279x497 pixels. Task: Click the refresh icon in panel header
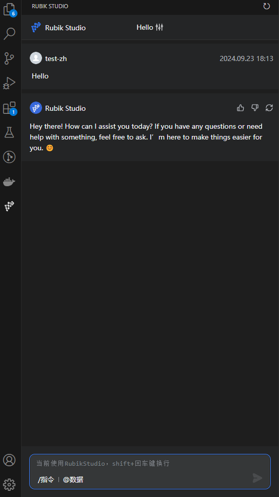(267, 6)
